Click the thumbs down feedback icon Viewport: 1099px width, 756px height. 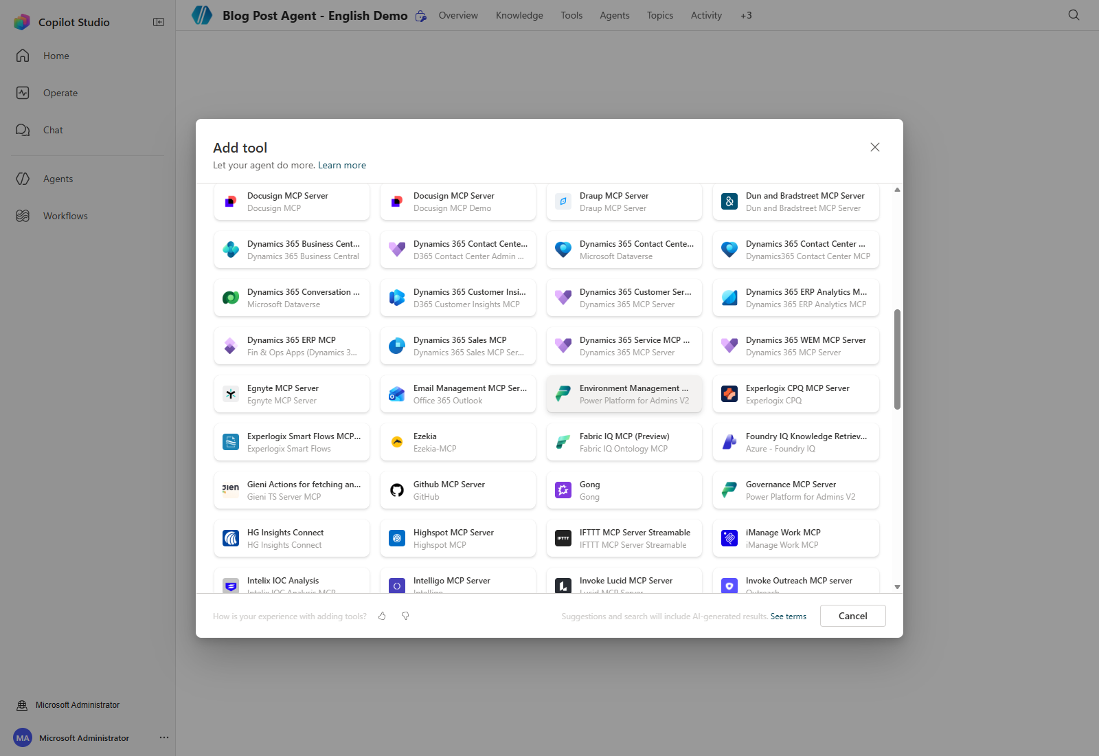tap(405, 616)
